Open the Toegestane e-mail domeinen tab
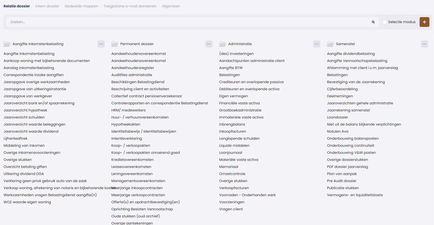434x225 pixels. 130,6
